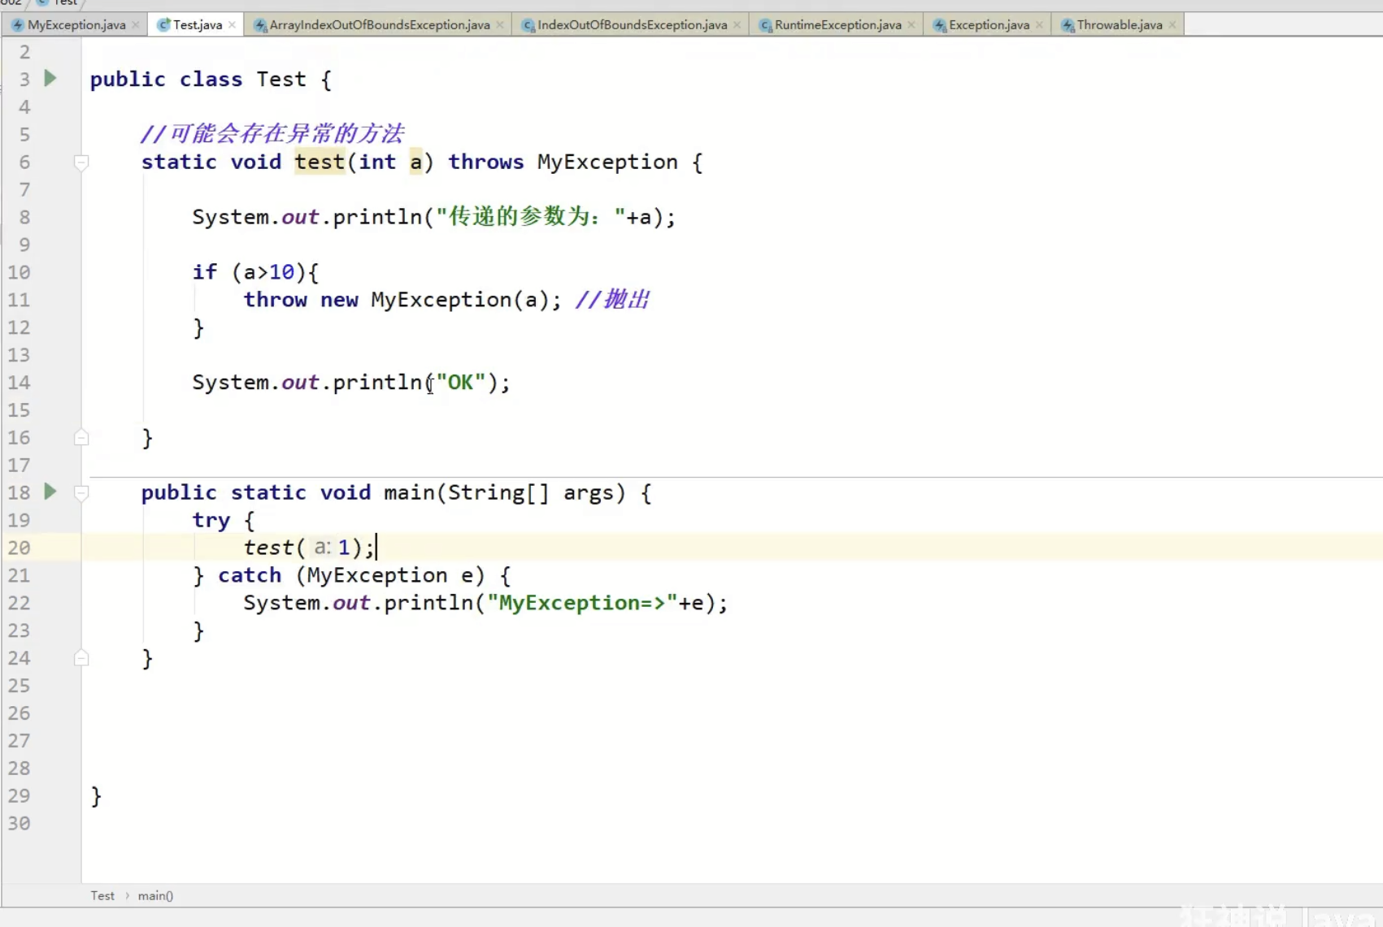Close the MyException.java tab
This screenshot has height=927, width=1383.
click(x=136, y=25)
